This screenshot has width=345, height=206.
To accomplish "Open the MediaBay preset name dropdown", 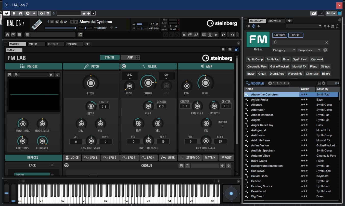I will pyautogui.click(x=304, y=26).
